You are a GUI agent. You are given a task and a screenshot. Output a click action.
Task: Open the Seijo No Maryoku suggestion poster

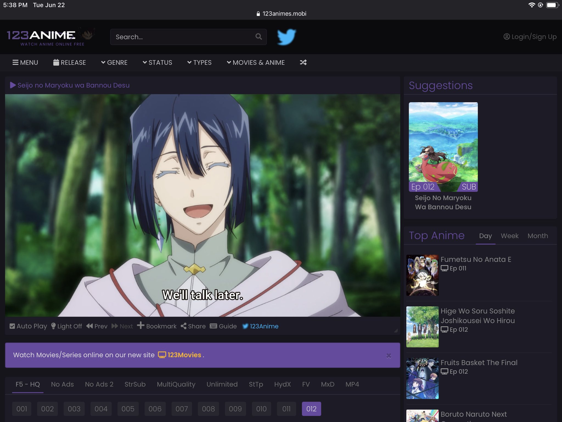443,147
